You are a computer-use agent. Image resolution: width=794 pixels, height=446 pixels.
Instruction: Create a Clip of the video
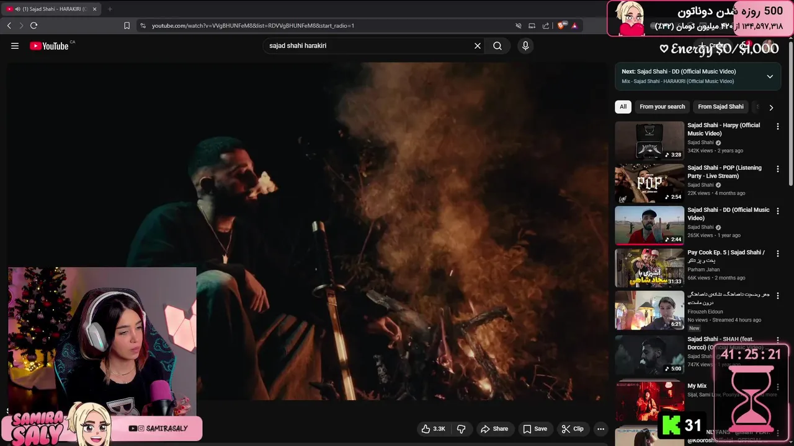tap(572, 429)
